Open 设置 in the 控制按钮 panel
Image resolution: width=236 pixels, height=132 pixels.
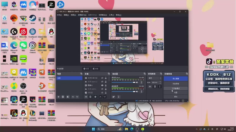point(176,93)
